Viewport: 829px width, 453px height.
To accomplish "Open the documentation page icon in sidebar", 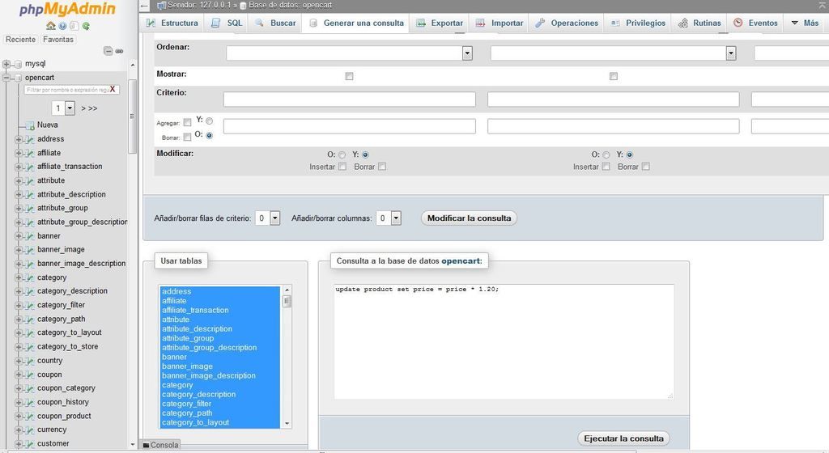I will tap(74, 25).
